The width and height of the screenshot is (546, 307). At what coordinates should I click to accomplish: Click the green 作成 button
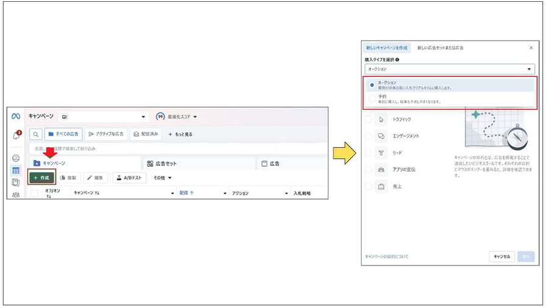point(41,178)
